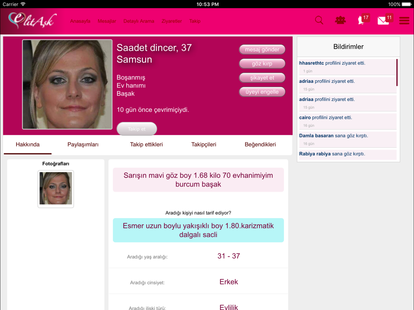
Task: Open Detaylı Arama in the navigation
Action: coord(139,21)
